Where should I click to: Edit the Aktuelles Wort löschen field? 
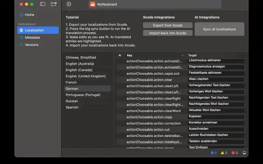216,110
